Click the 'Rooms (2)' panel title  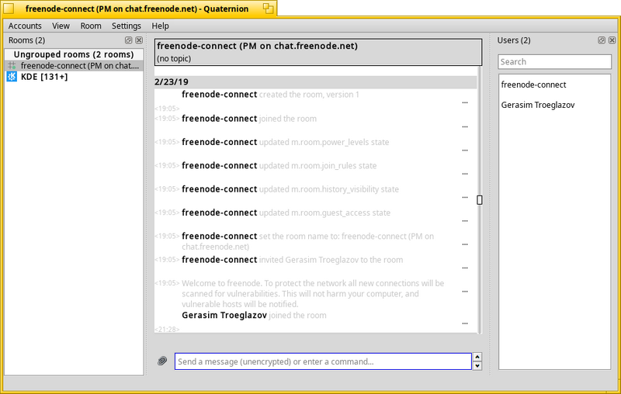click(26, 40)
